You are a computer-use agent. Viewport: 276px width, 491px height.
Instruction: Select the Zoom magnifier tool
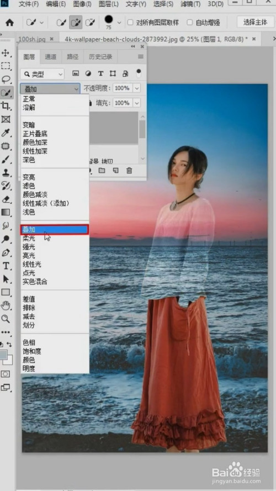tap(6, 319)
